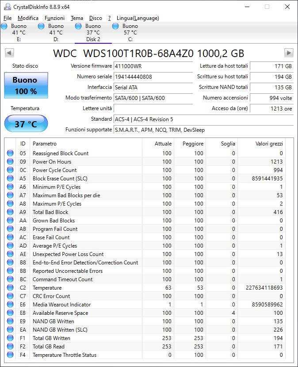Click the 37 °C temperature button
This screenshot has height=367, width=298.
[x=26, y=123]
